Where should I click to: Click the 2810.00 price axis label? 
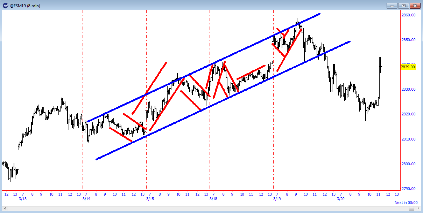pos(408,139)
